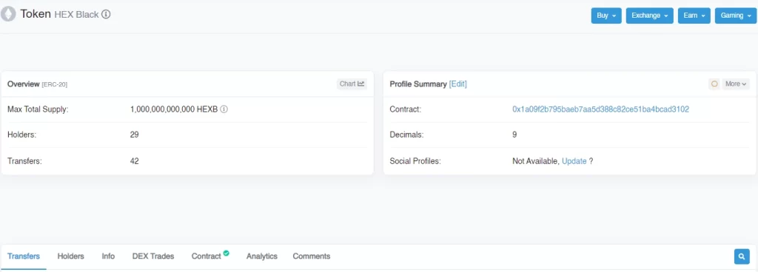Expand the More menu in Profile Summary
The width and height of the screenshot is (758, 272).
[736, 84]
